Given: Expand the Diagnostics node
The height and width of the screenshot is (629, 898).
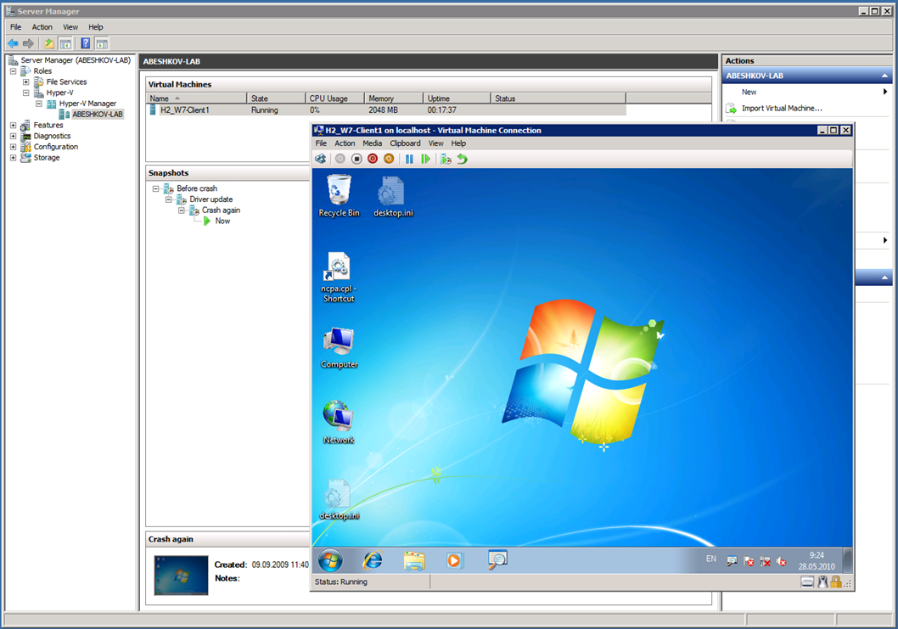Looking at the screenshot, I should click(x=14, y=136).
